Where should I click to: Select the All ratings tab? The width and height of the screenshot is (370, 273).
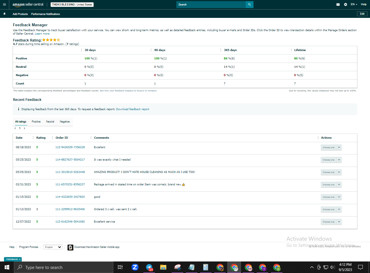pyautogui.click(x=21, y=122)
